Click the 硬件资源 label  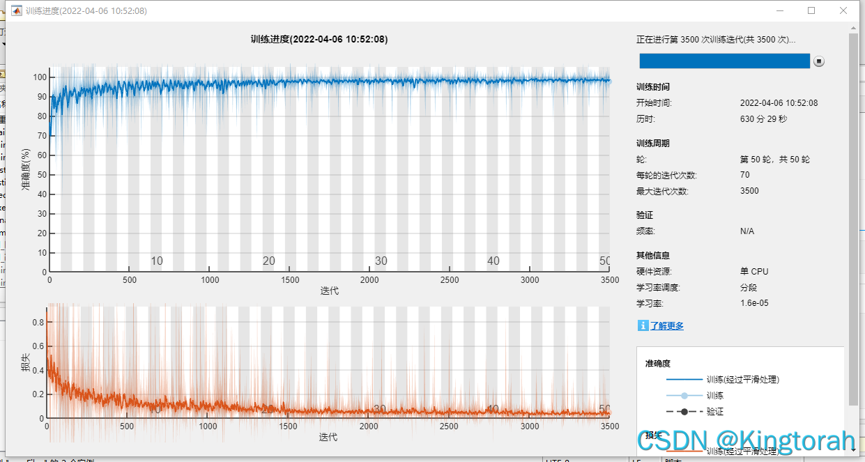654,271
